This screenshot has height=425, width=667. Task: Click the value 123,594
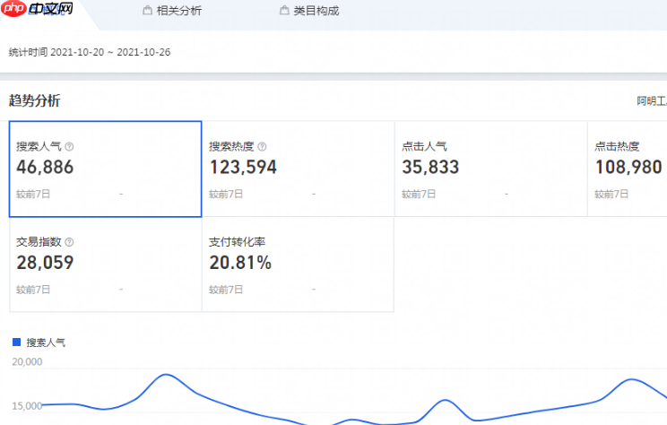tap(243, 167)
